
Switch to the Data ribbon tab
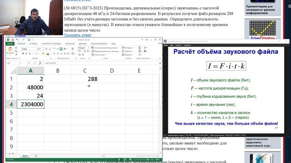83,44
